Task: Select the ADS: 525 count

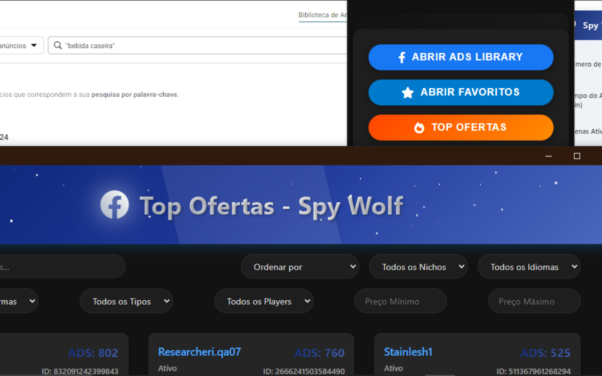Action: click(x=546, y=353)
